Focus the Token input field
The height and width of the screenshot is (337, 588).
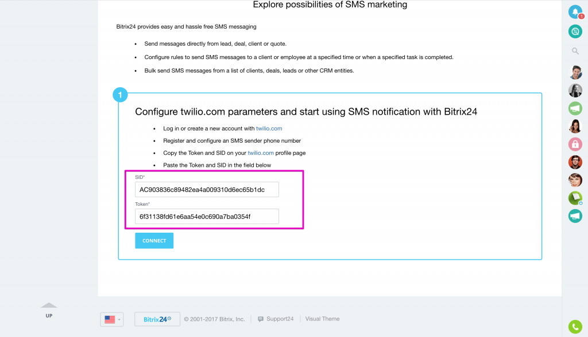click(207, 217)
